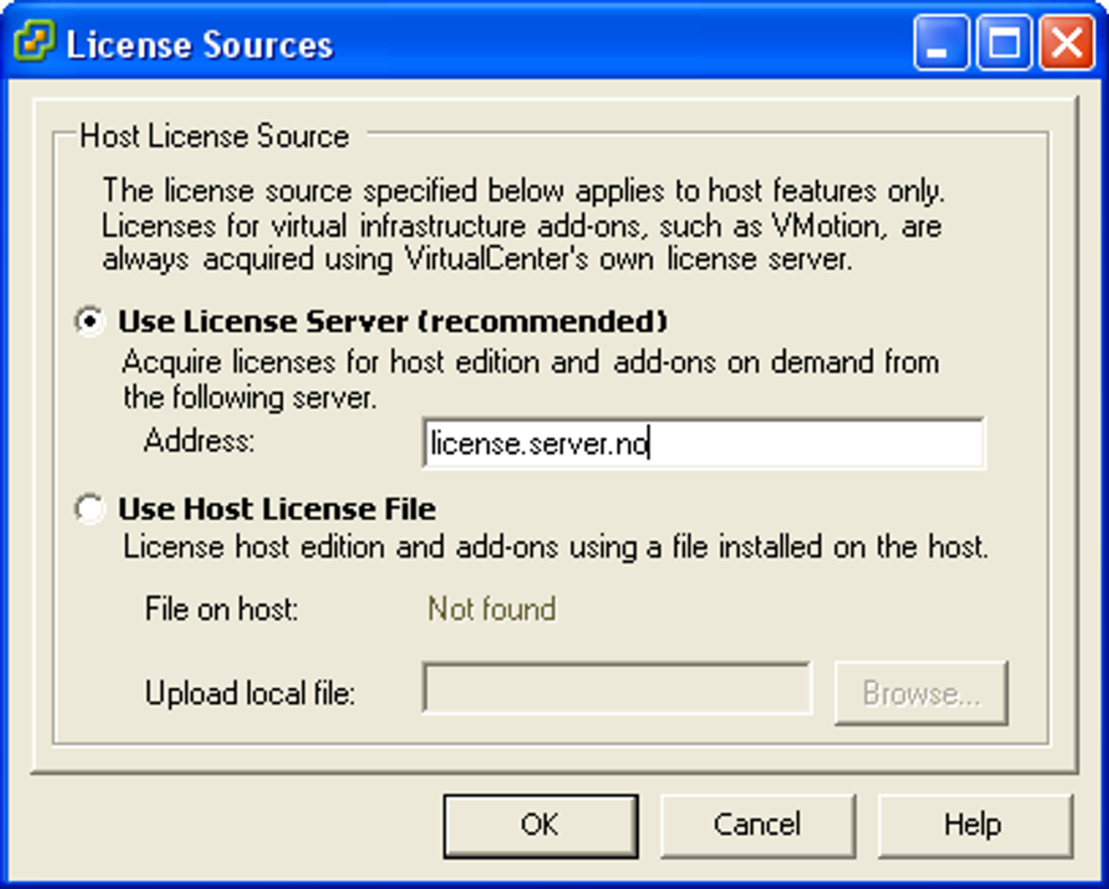Click the disabled Browse... button
The image size is (1109, 889).
(921, 693)
